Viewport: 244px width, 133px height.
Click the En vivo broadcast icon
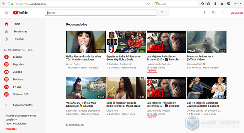(7, 87)
